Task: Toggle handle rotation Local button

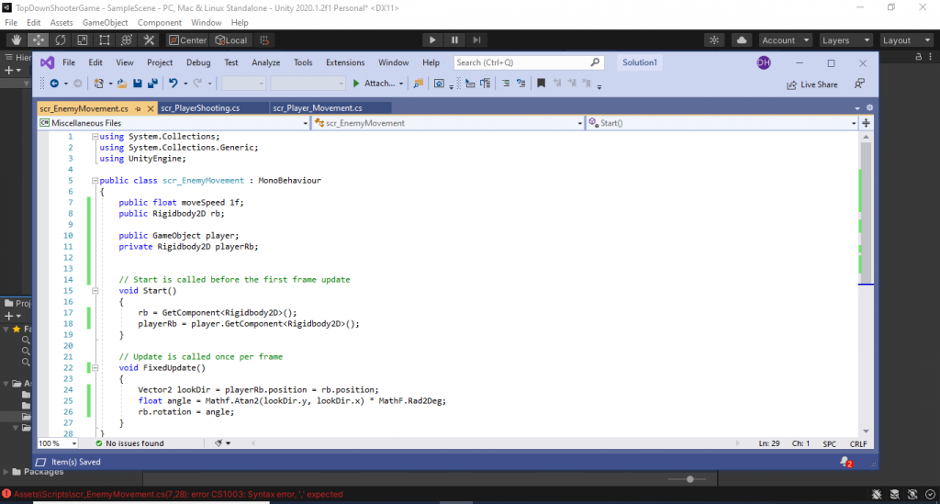Action: point(231,40)
